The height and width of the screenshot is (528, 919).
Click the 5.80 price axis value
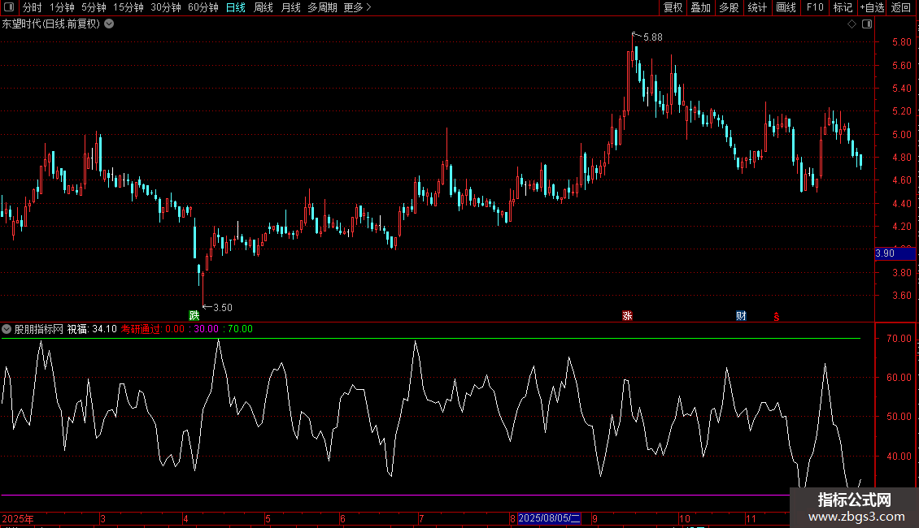pyautogui.click(x=901, y=42)
